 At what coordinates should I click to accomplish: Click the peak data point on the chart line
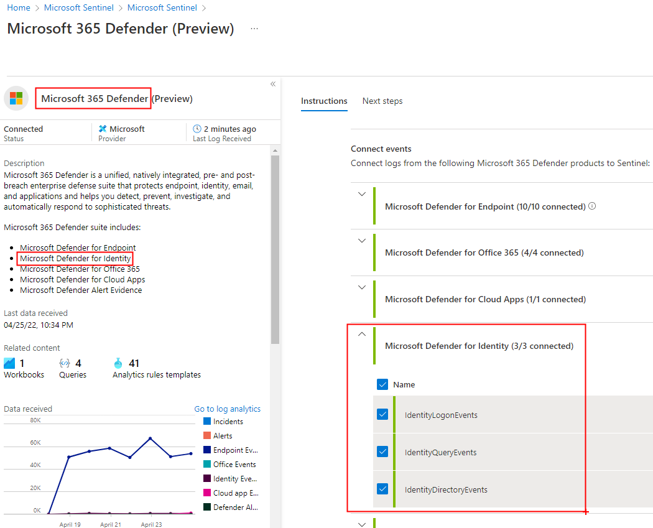pyautogui.click(x=151, y=438)
